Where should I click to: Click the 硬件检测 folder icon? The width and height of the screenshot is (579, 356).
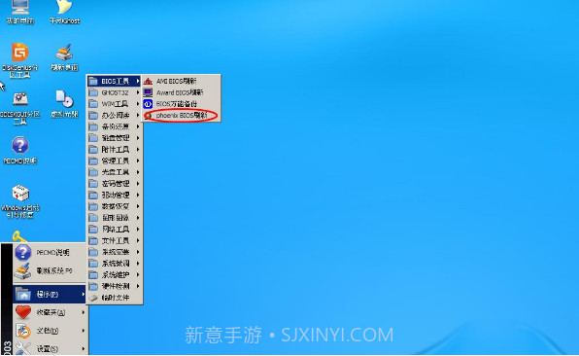click(x=93, y=286)
